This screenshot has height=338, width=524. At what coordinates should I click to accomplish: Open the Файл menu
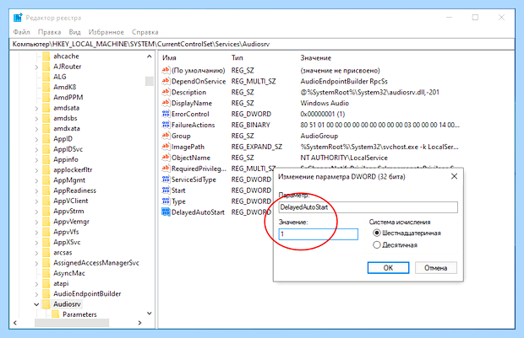click(x=22, y=32)
